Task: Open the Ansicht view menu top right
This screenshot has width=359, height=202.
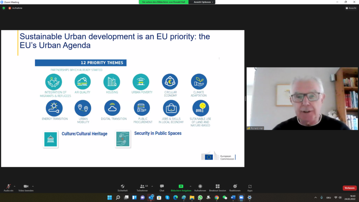Action: pyautogui.click(x=351, y=8)
